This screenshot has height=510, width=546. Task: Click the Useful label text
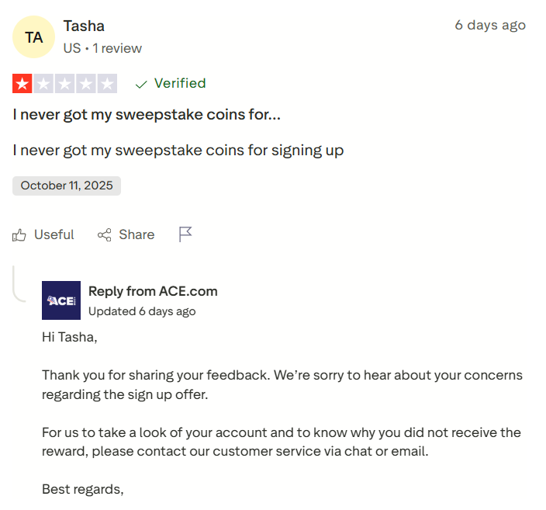pyautogui.click(x=54, y=234)
